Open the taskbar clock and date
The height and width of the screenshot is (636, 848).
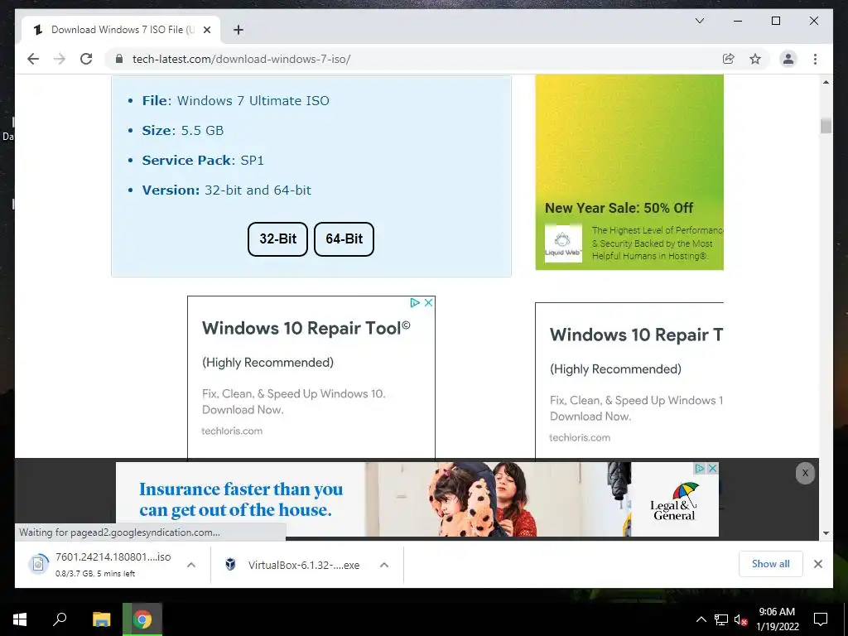(777, 619)
